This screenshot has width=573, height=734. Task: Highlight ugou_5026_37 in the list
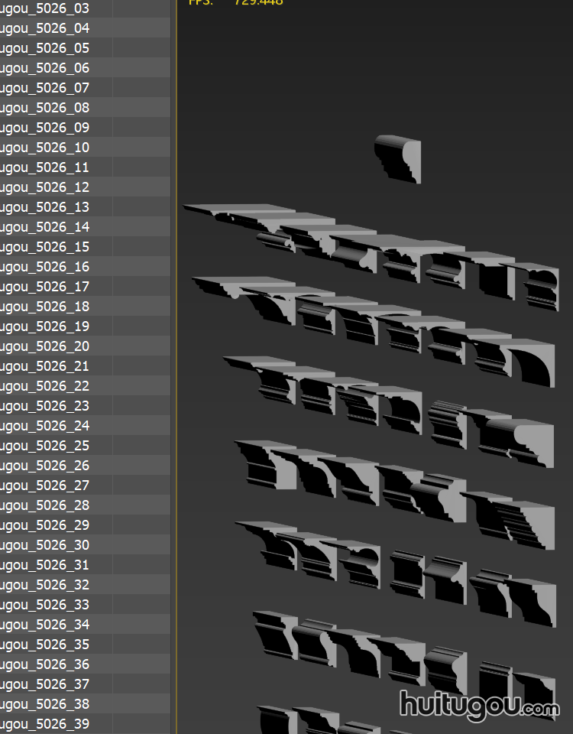coord(85,684)
